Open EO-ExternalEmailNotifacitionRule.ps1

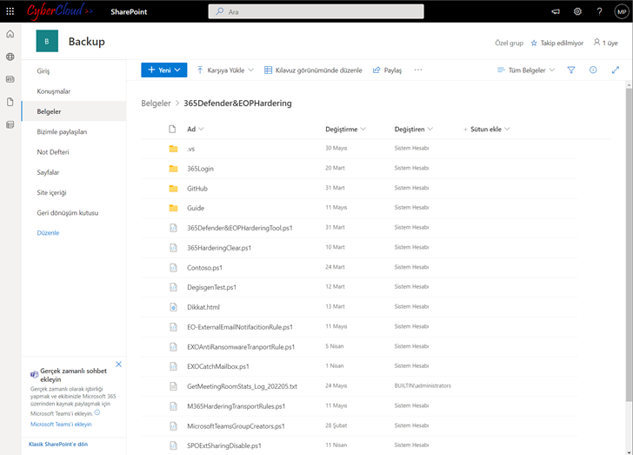point(240,327)
